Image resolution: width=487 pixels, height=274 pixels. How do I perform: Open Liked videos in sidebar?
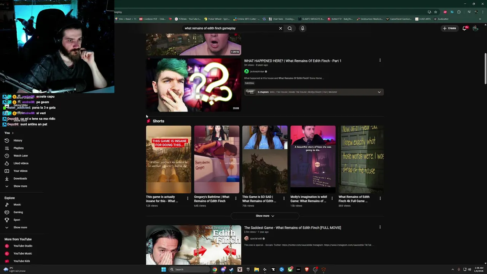point(21,163)
